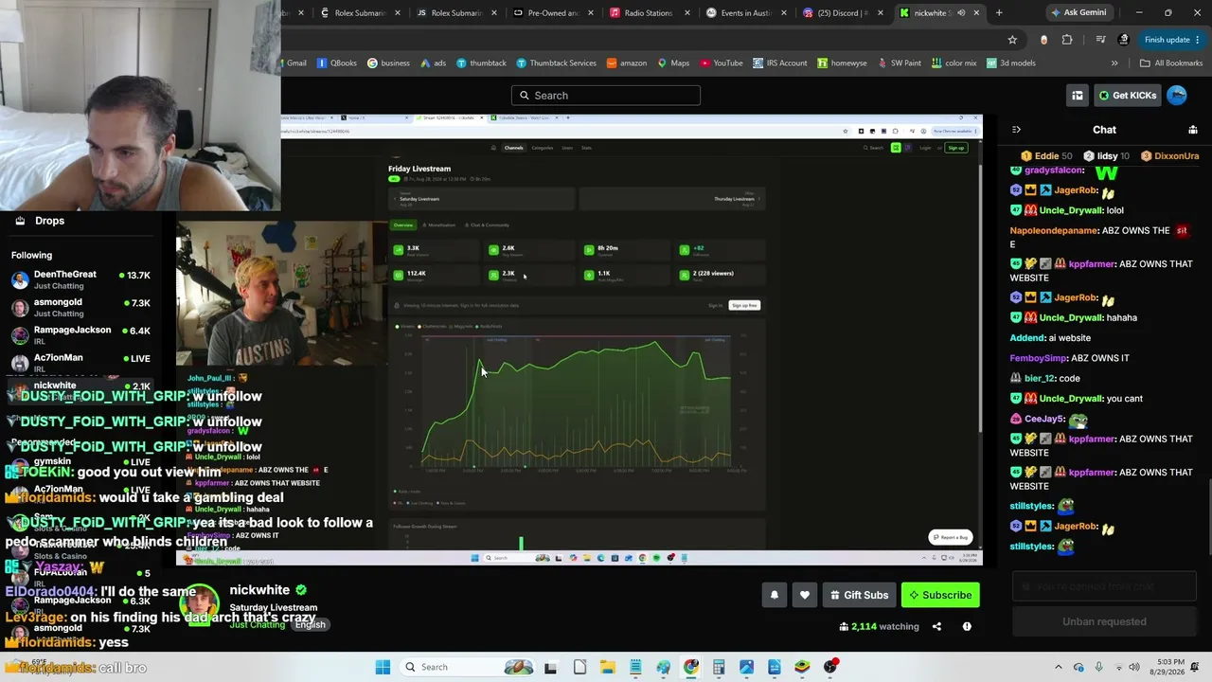The image size is (1212, 682).
Task: Open a new browser tab
Action: pos(999,13)
